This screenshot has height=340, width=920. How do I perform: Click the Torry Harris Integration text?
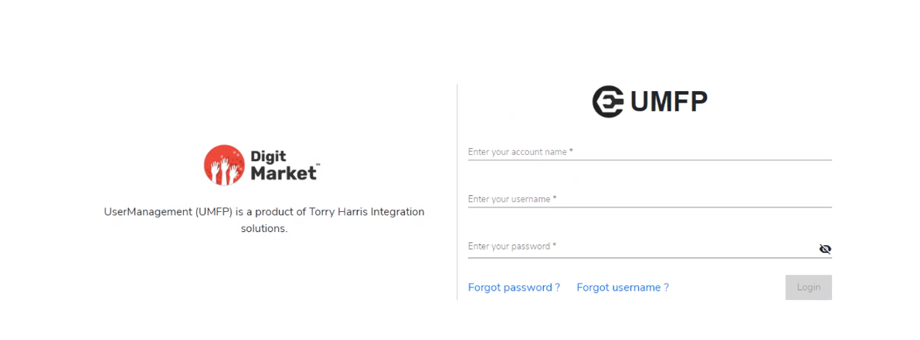372,212
